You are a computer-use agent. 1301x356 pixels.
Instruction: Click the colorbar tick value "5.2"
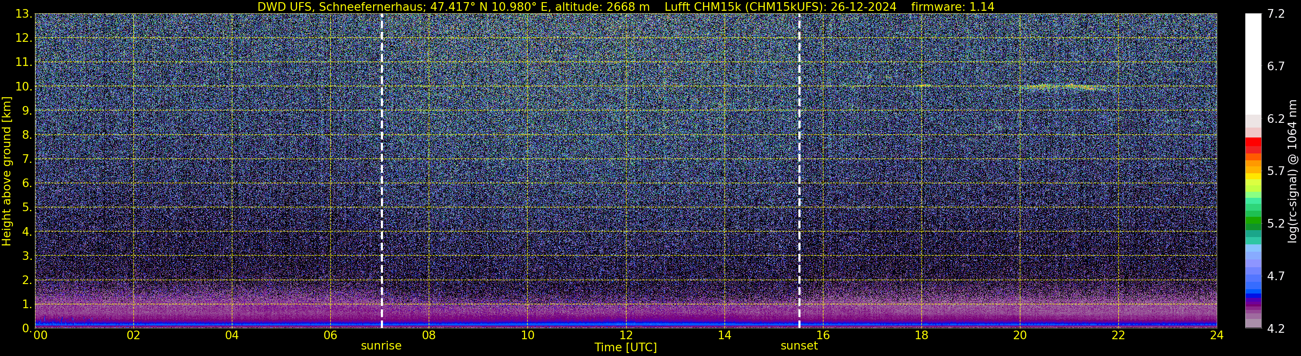[x=1276, y=224]
